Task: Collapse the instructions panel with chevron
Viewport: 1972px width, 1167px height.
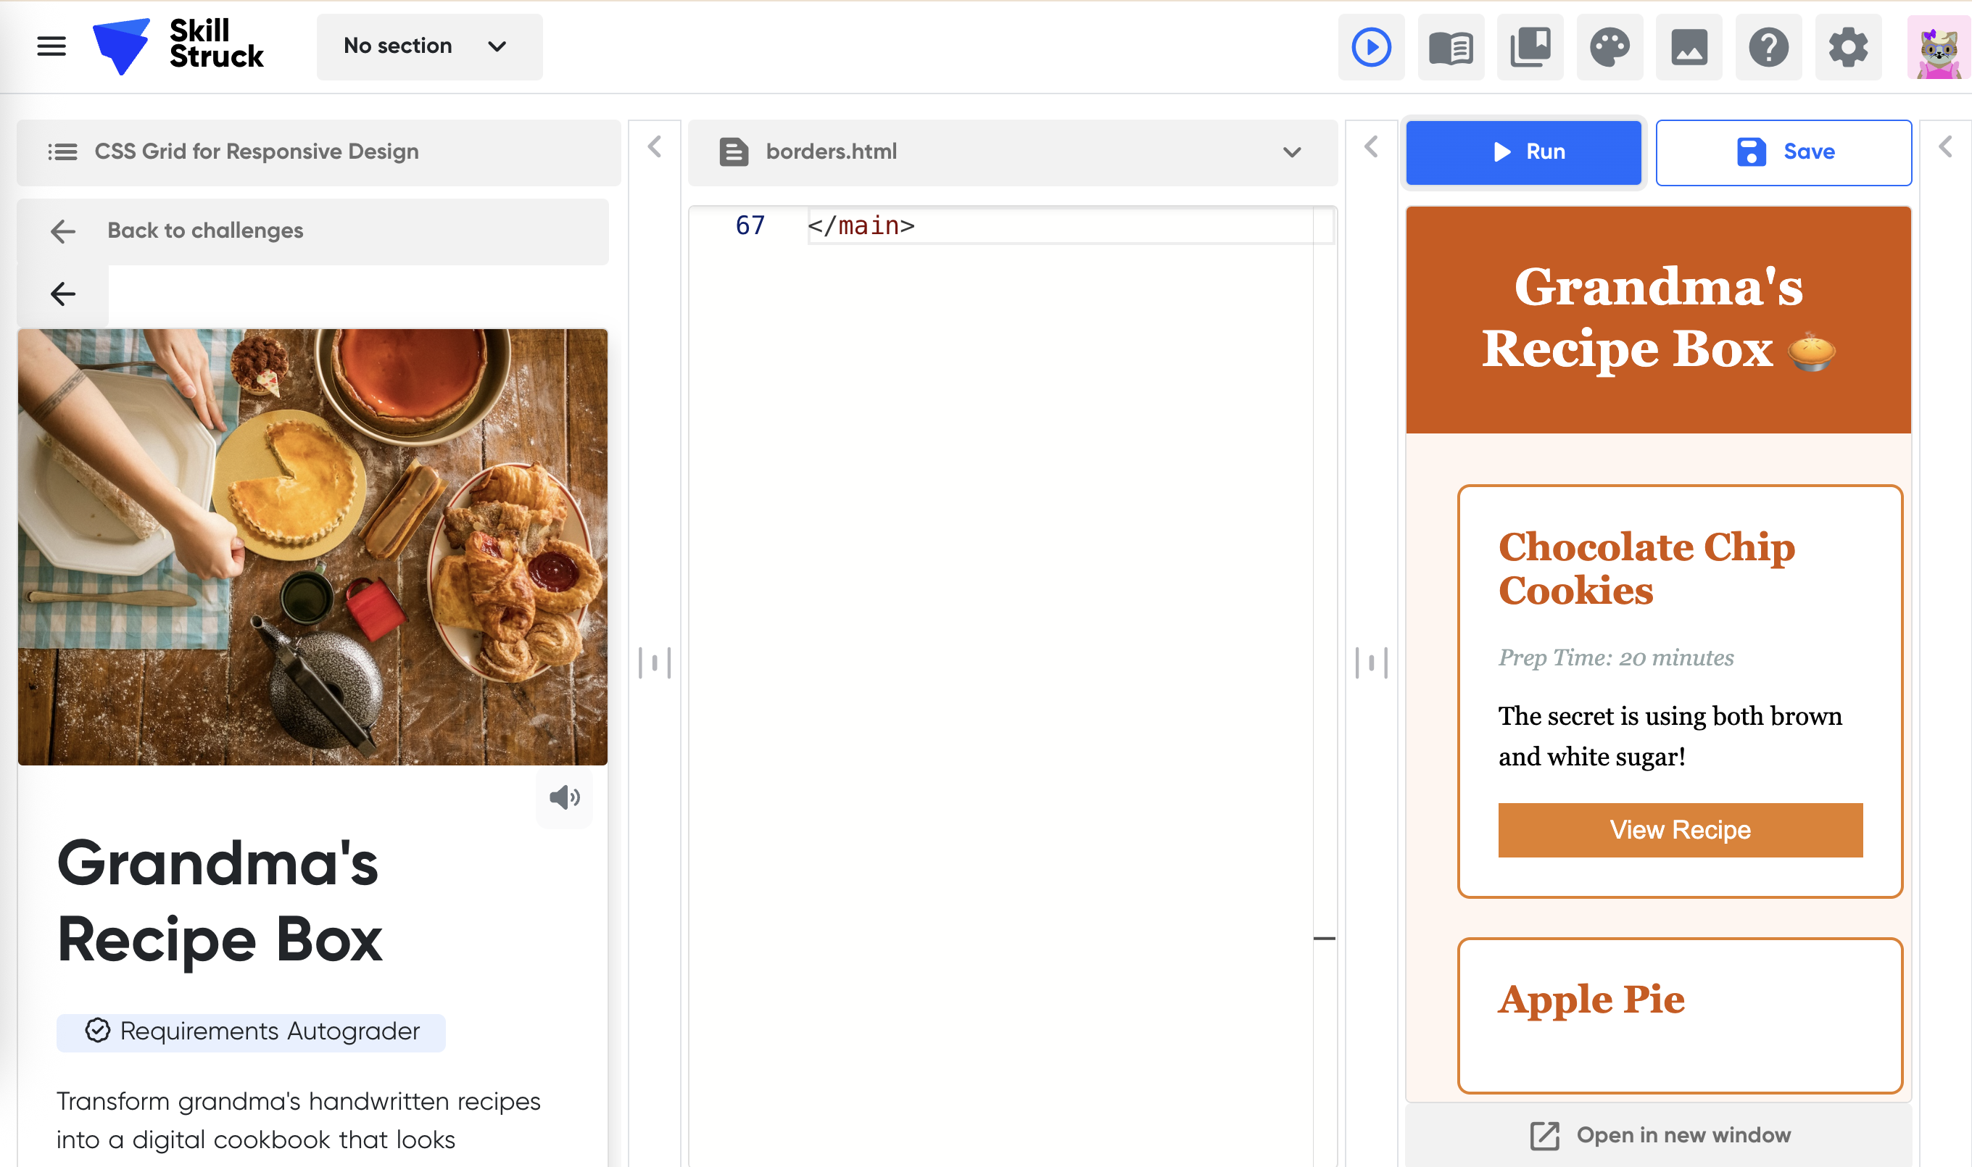Action: [x=655, y=146]
